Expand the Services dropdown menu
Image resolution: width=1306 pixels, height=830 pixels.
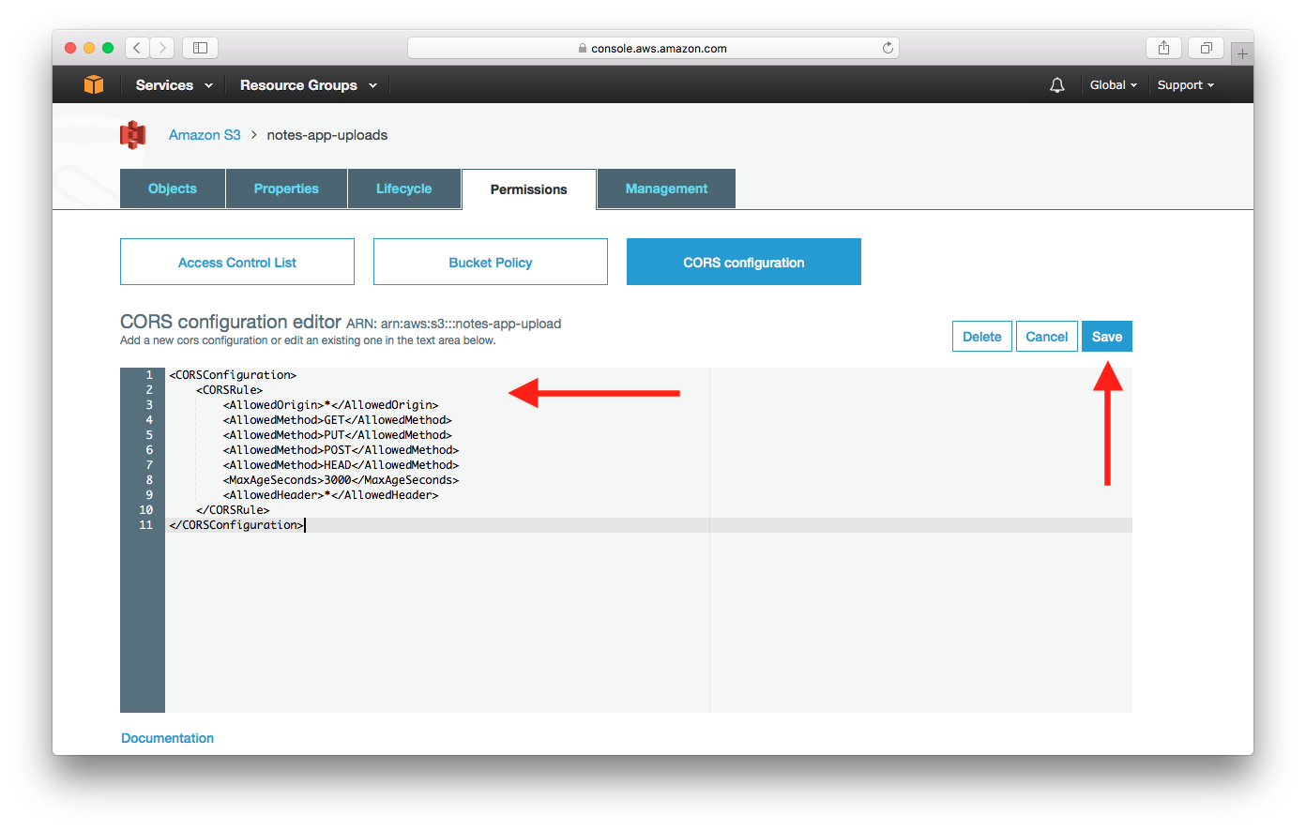click(175, 85)
